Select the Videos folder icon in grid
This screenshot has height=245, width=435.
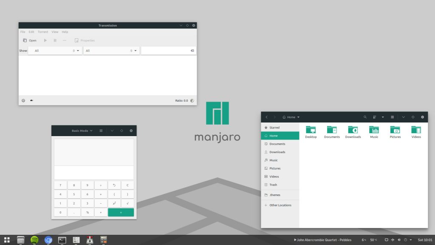416,132
